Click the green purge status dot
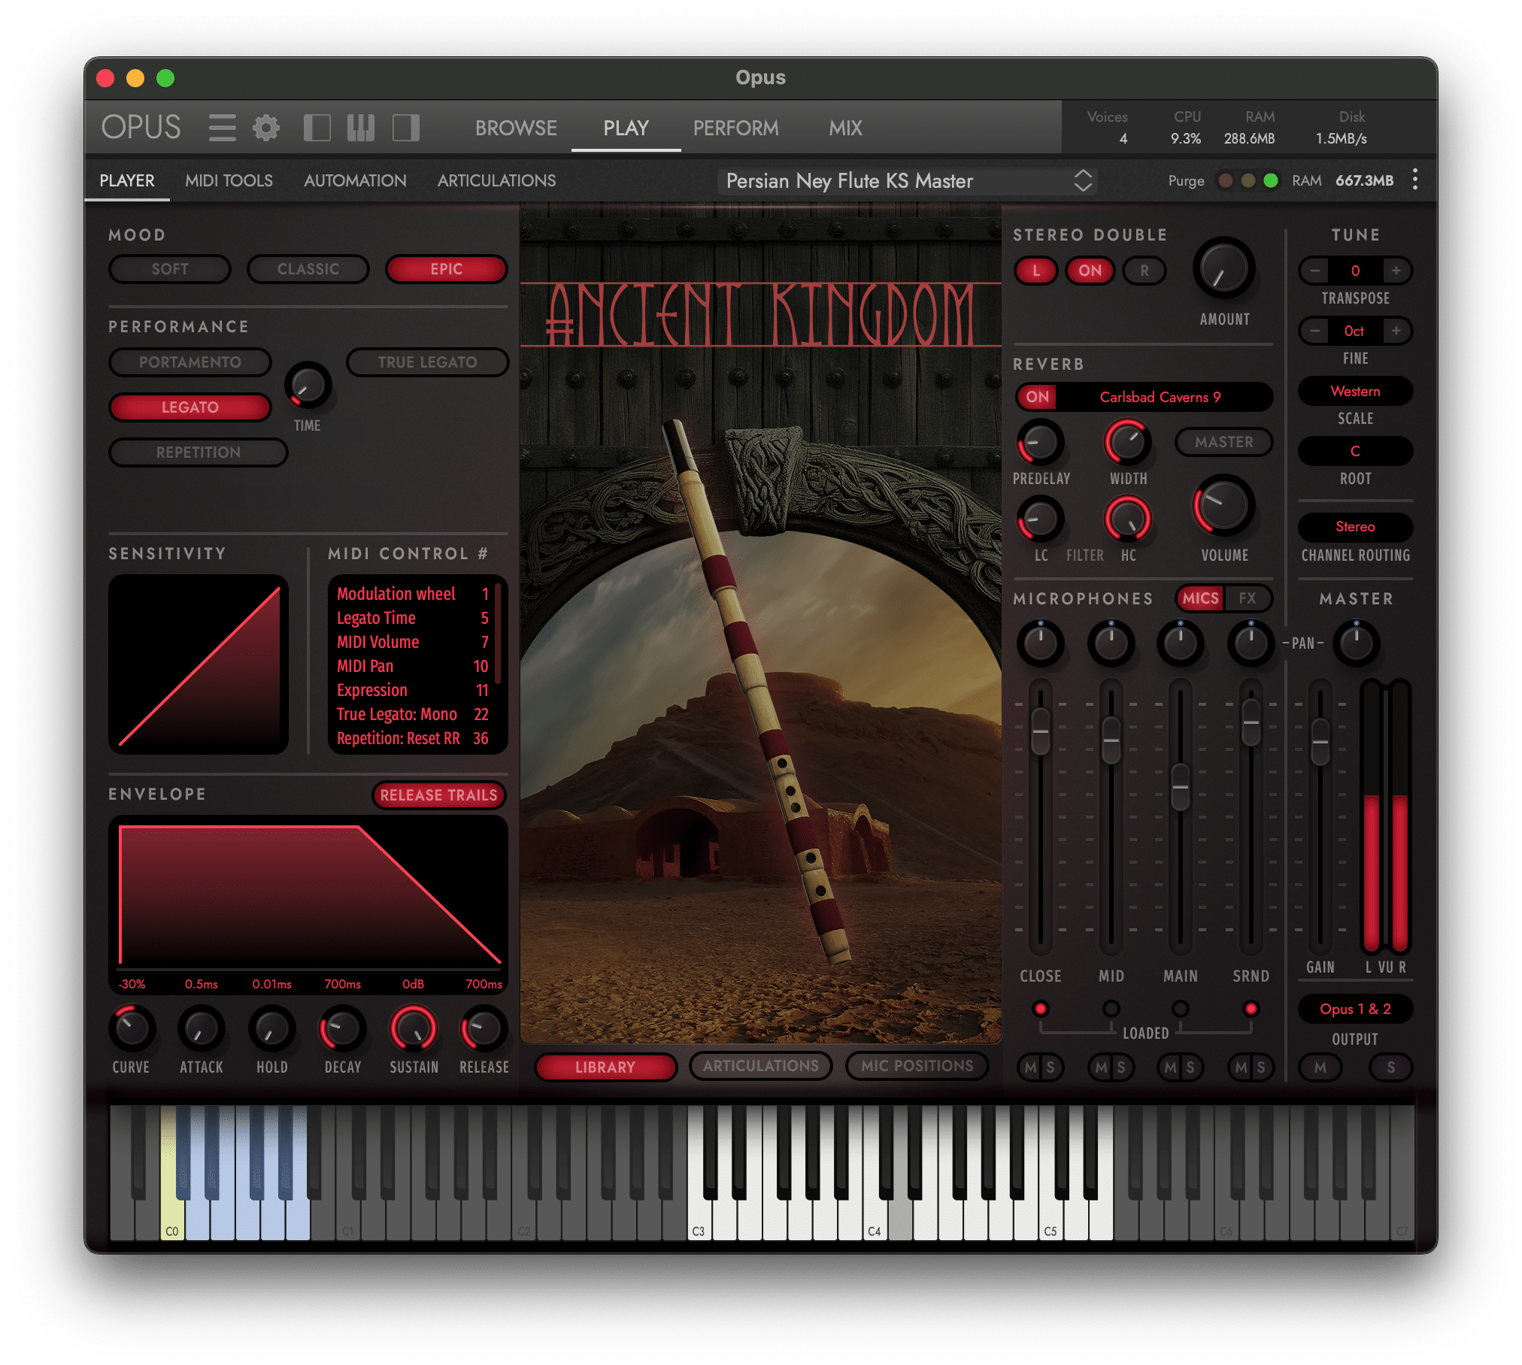1522x1365 pixels. coord(1270,180)
